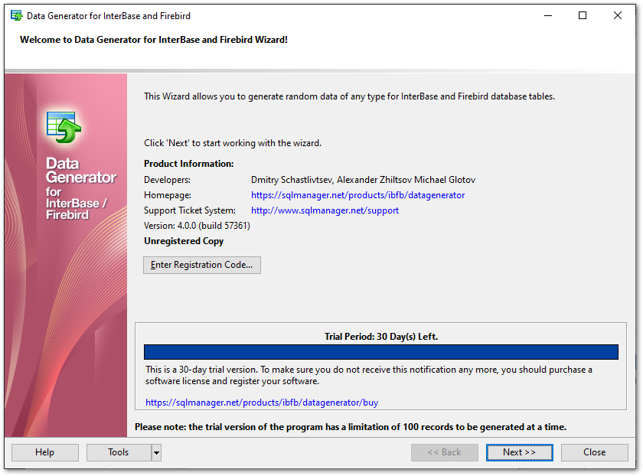
Task: Select 'Trial Period: 30 Day(s) Left.' text
Action: pos(381,337)
